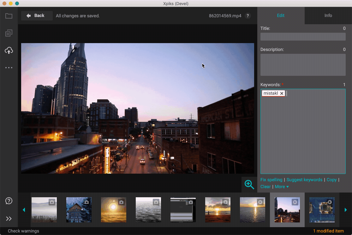
Task: Open the folder icon in left sidebar
Action: click(x=9, y=16)
